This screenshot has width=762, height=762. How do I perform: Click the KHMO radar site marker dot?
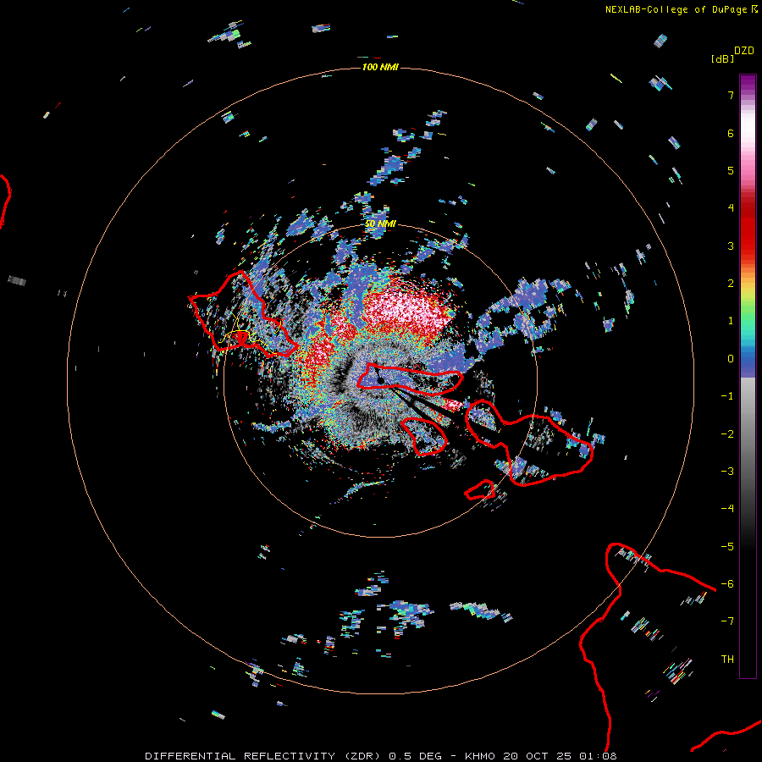point(381,380)
